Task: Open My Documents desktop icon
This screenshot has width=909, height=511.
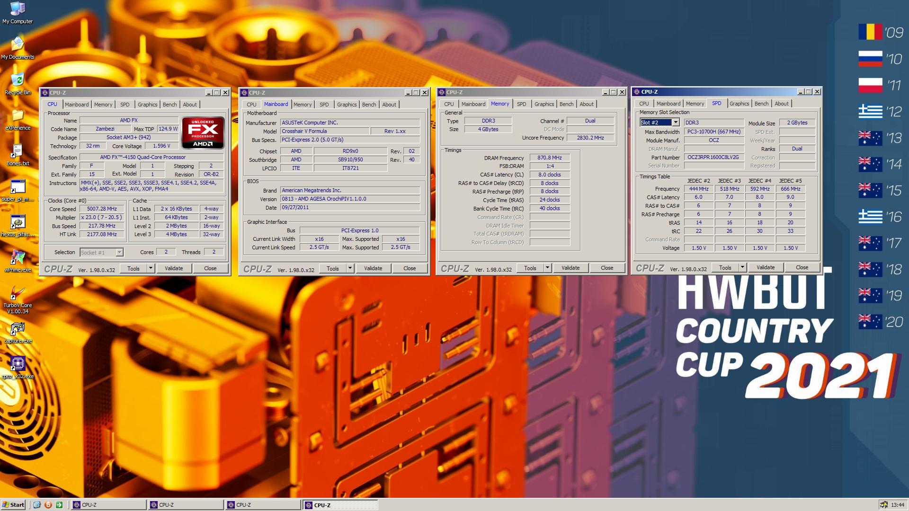Action: click(18, 48)
